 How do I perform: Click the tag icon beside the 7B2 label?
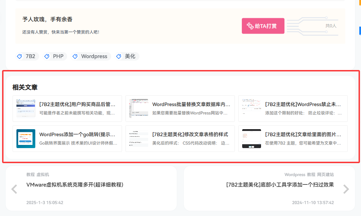coord(20,56)
